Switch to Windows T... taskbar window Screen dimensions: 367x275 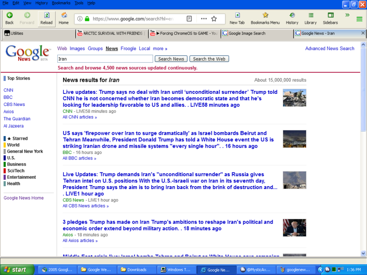(x=177, y=270)
